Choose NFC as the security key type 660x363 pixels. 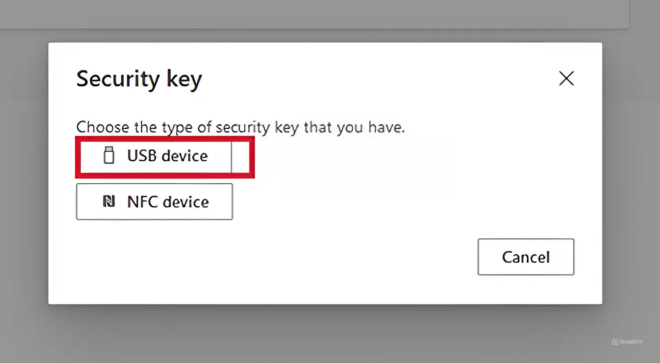tap(154, 201)
